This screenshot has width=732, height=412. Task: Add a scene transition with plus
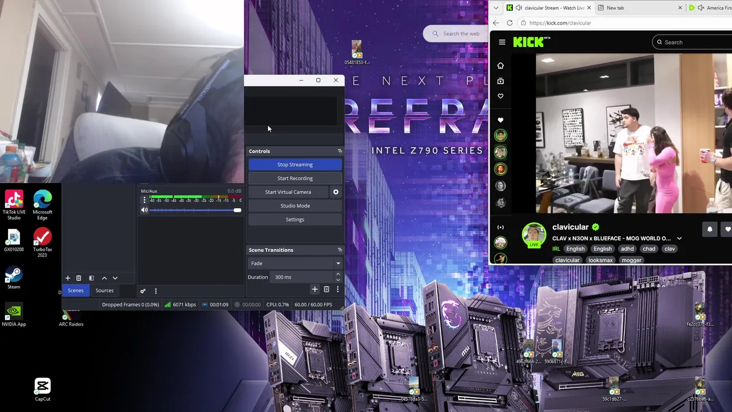pos(315,290)
